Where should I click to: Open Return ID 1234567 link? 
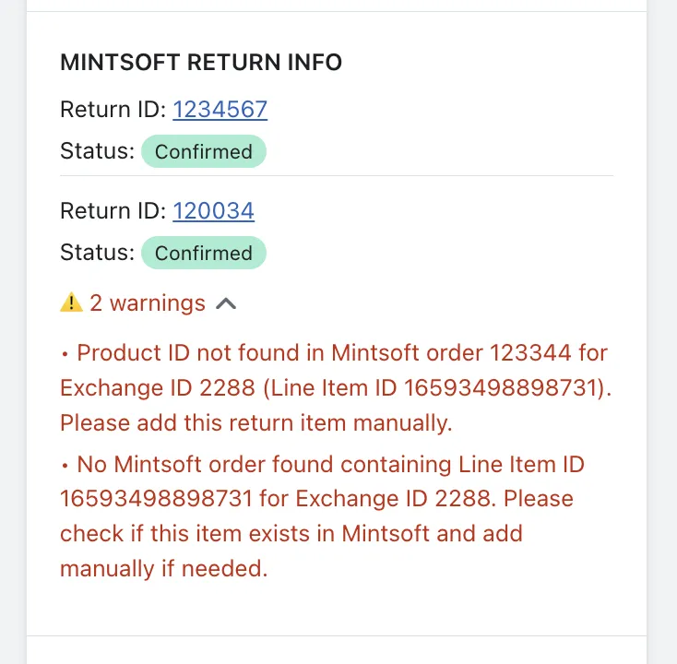coord(220,110)
